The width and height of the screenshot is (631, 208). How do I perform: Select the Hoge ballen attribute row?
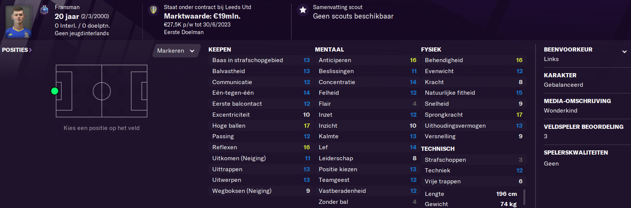[261, 125]
